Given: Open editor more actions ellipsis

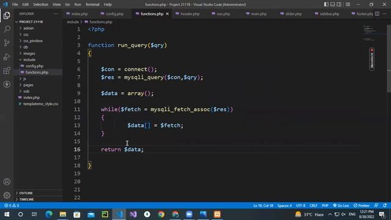Looking at the screenshot, I should coord(384,13).
